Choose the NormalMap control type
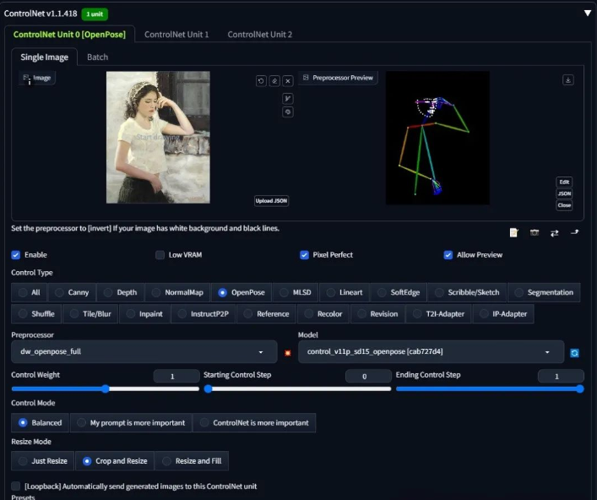Viewport: 597px width, 500px height. [x=177, y=292]
